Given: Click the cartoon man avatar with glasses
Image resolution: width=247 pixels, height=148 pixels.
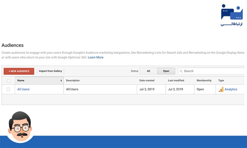Looking at the screenshot, I should tap(20, 126).
